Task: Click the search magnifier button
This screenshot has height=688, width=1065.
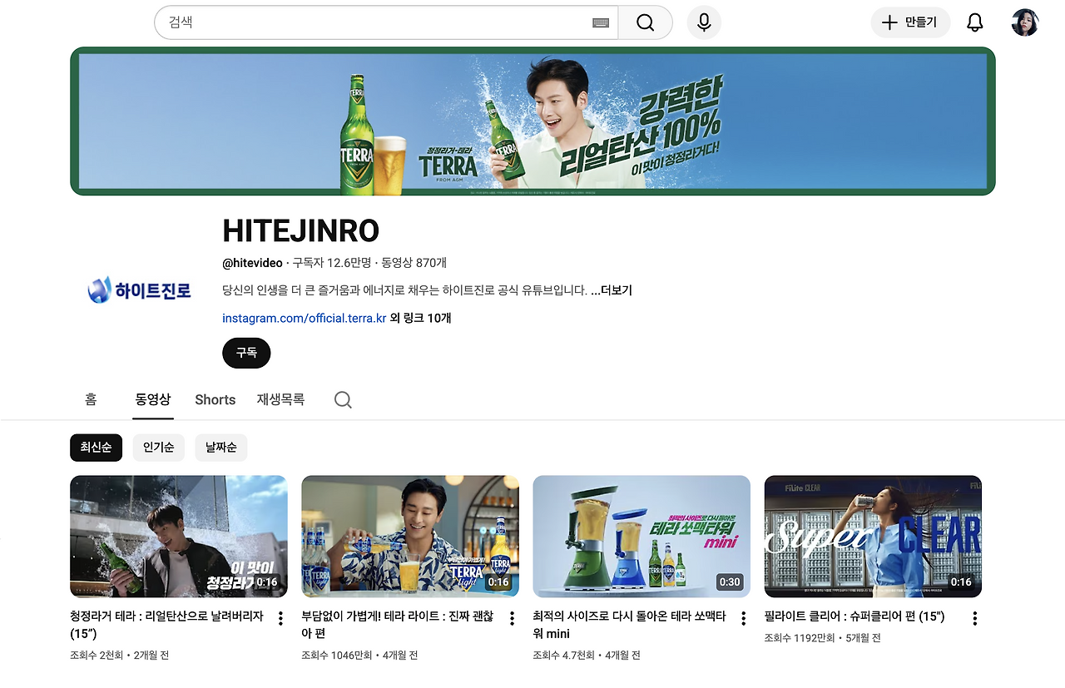Action: click(x=646, y=22)
